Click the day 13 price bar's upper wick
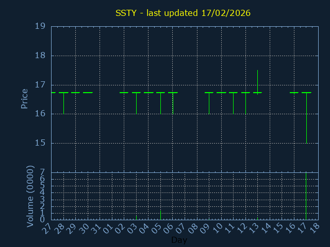330x247 pixels. (257, 81)
